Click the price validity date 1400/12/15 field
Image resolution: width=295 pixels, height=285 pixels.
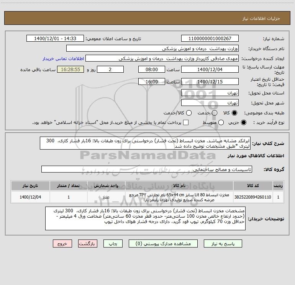(210, 81)
